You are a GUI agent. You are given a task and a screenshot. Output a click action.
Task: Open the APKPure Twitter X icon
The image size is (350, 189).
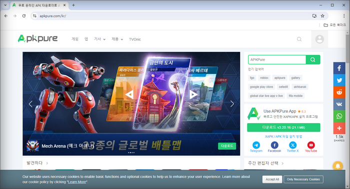point(292,145)
